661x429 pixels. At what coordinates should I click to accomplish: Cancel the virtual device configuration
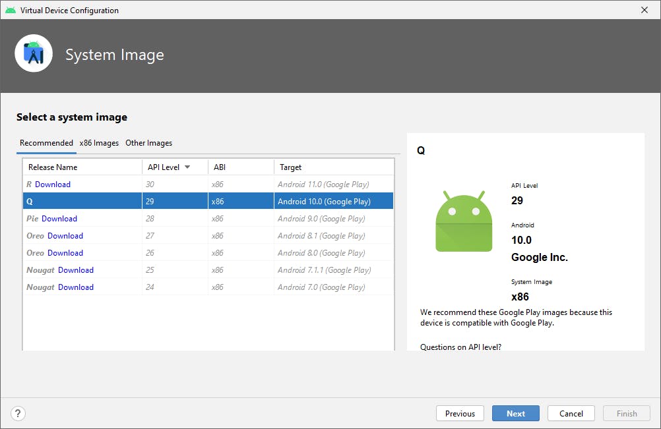(x=571, y=413)
